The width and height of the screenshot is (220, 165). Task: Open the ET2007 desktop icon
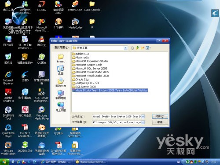click(42, 6)
